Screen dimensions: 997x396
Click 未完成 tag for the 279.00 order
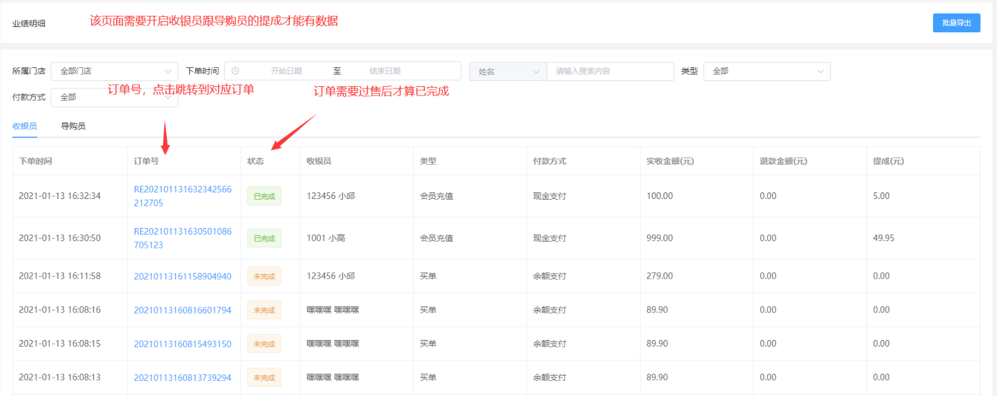tap(264, 276)
